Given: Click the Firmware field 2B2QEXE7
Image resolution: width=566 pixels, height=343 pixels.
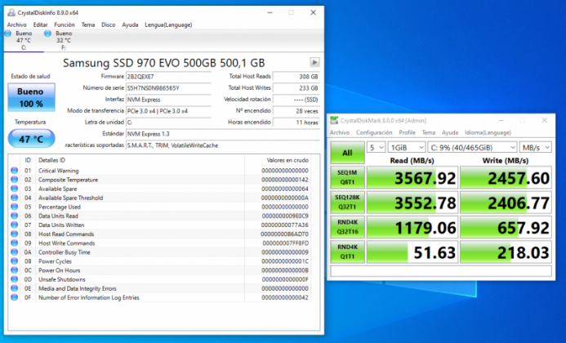Looking at the screenshot, I should 168,77.
